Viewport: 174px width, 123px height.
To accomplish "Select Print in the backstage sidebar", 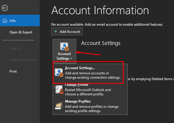I will [20, 71].
